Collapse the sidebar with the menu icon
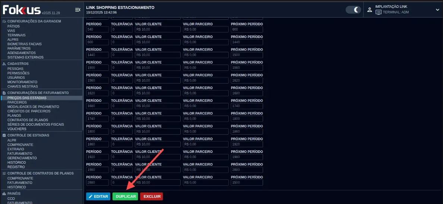This screenshot has height=204, width=443. 77,10
